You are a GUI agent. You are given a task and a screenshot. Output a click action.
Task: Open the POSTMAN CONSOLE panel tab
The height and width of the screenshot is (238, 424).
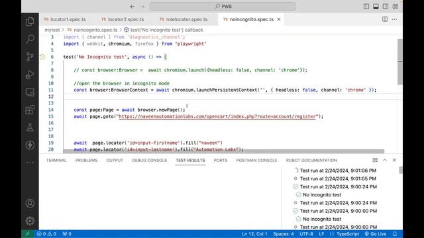click(x=256, y=160)
